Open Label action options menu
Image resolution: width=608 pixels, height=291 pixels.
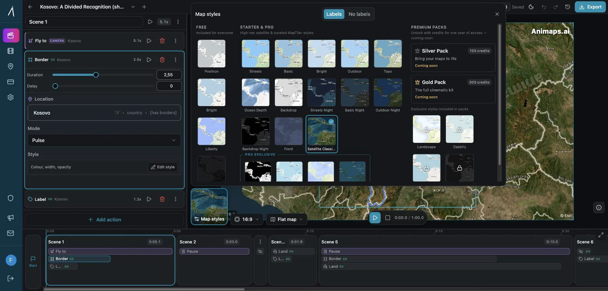(175, 199)
